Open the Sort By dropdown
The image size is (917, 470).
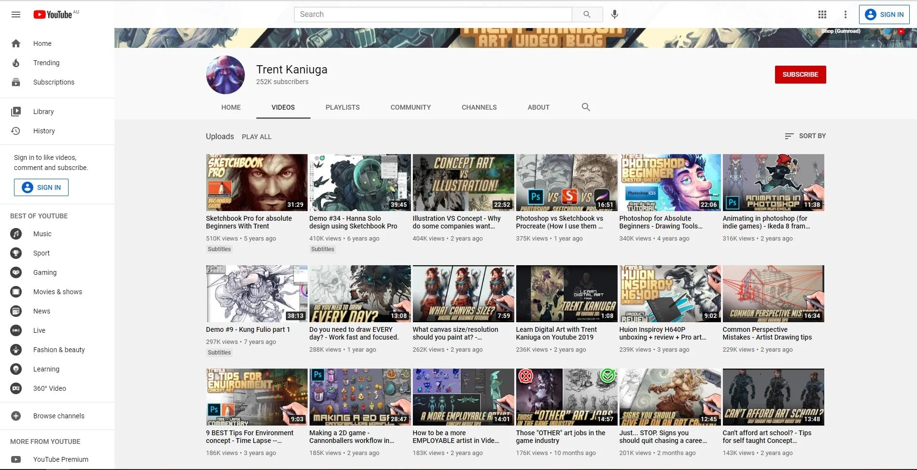point(805,136)
